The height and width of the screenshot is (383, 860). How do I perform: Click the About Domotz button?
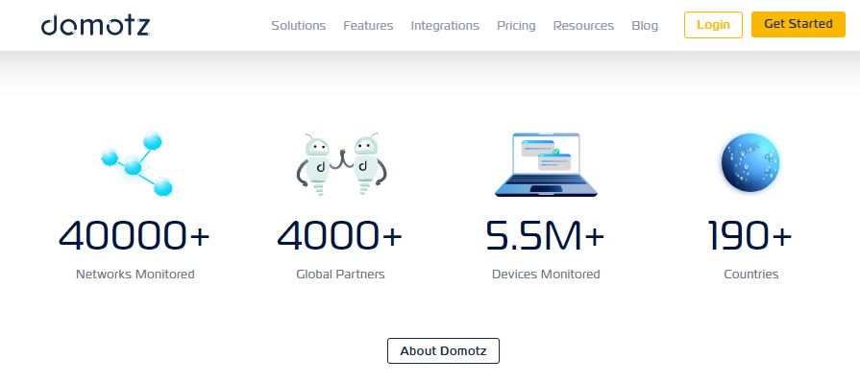[x=443, y=350]
